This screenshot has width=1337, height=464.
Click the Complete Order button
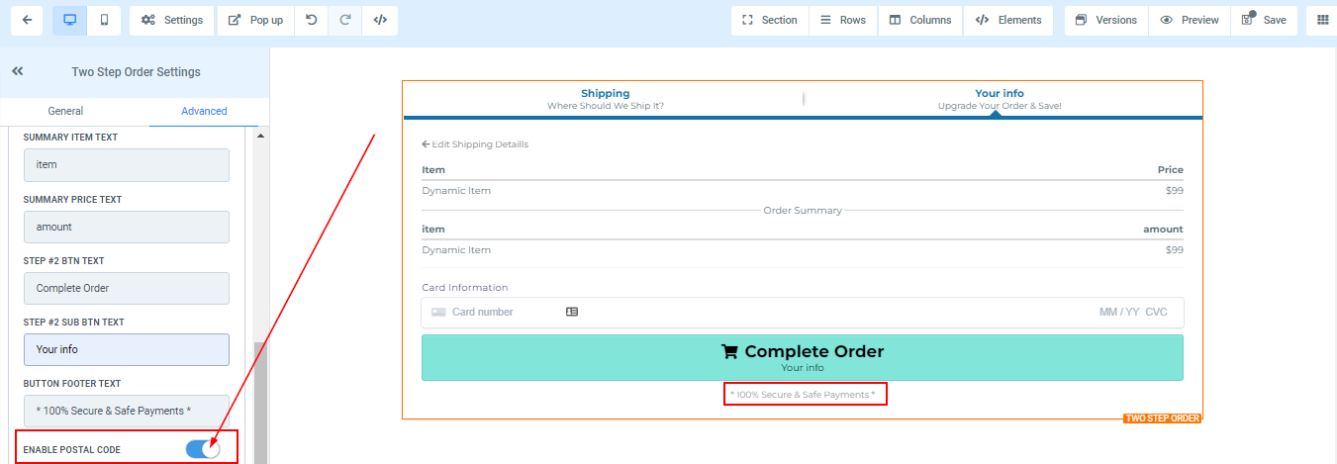(802, 357)
